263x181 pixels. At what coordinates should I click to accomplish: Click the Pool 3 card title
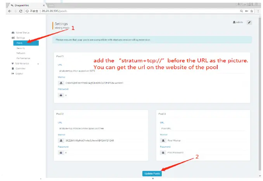point(162,114)
